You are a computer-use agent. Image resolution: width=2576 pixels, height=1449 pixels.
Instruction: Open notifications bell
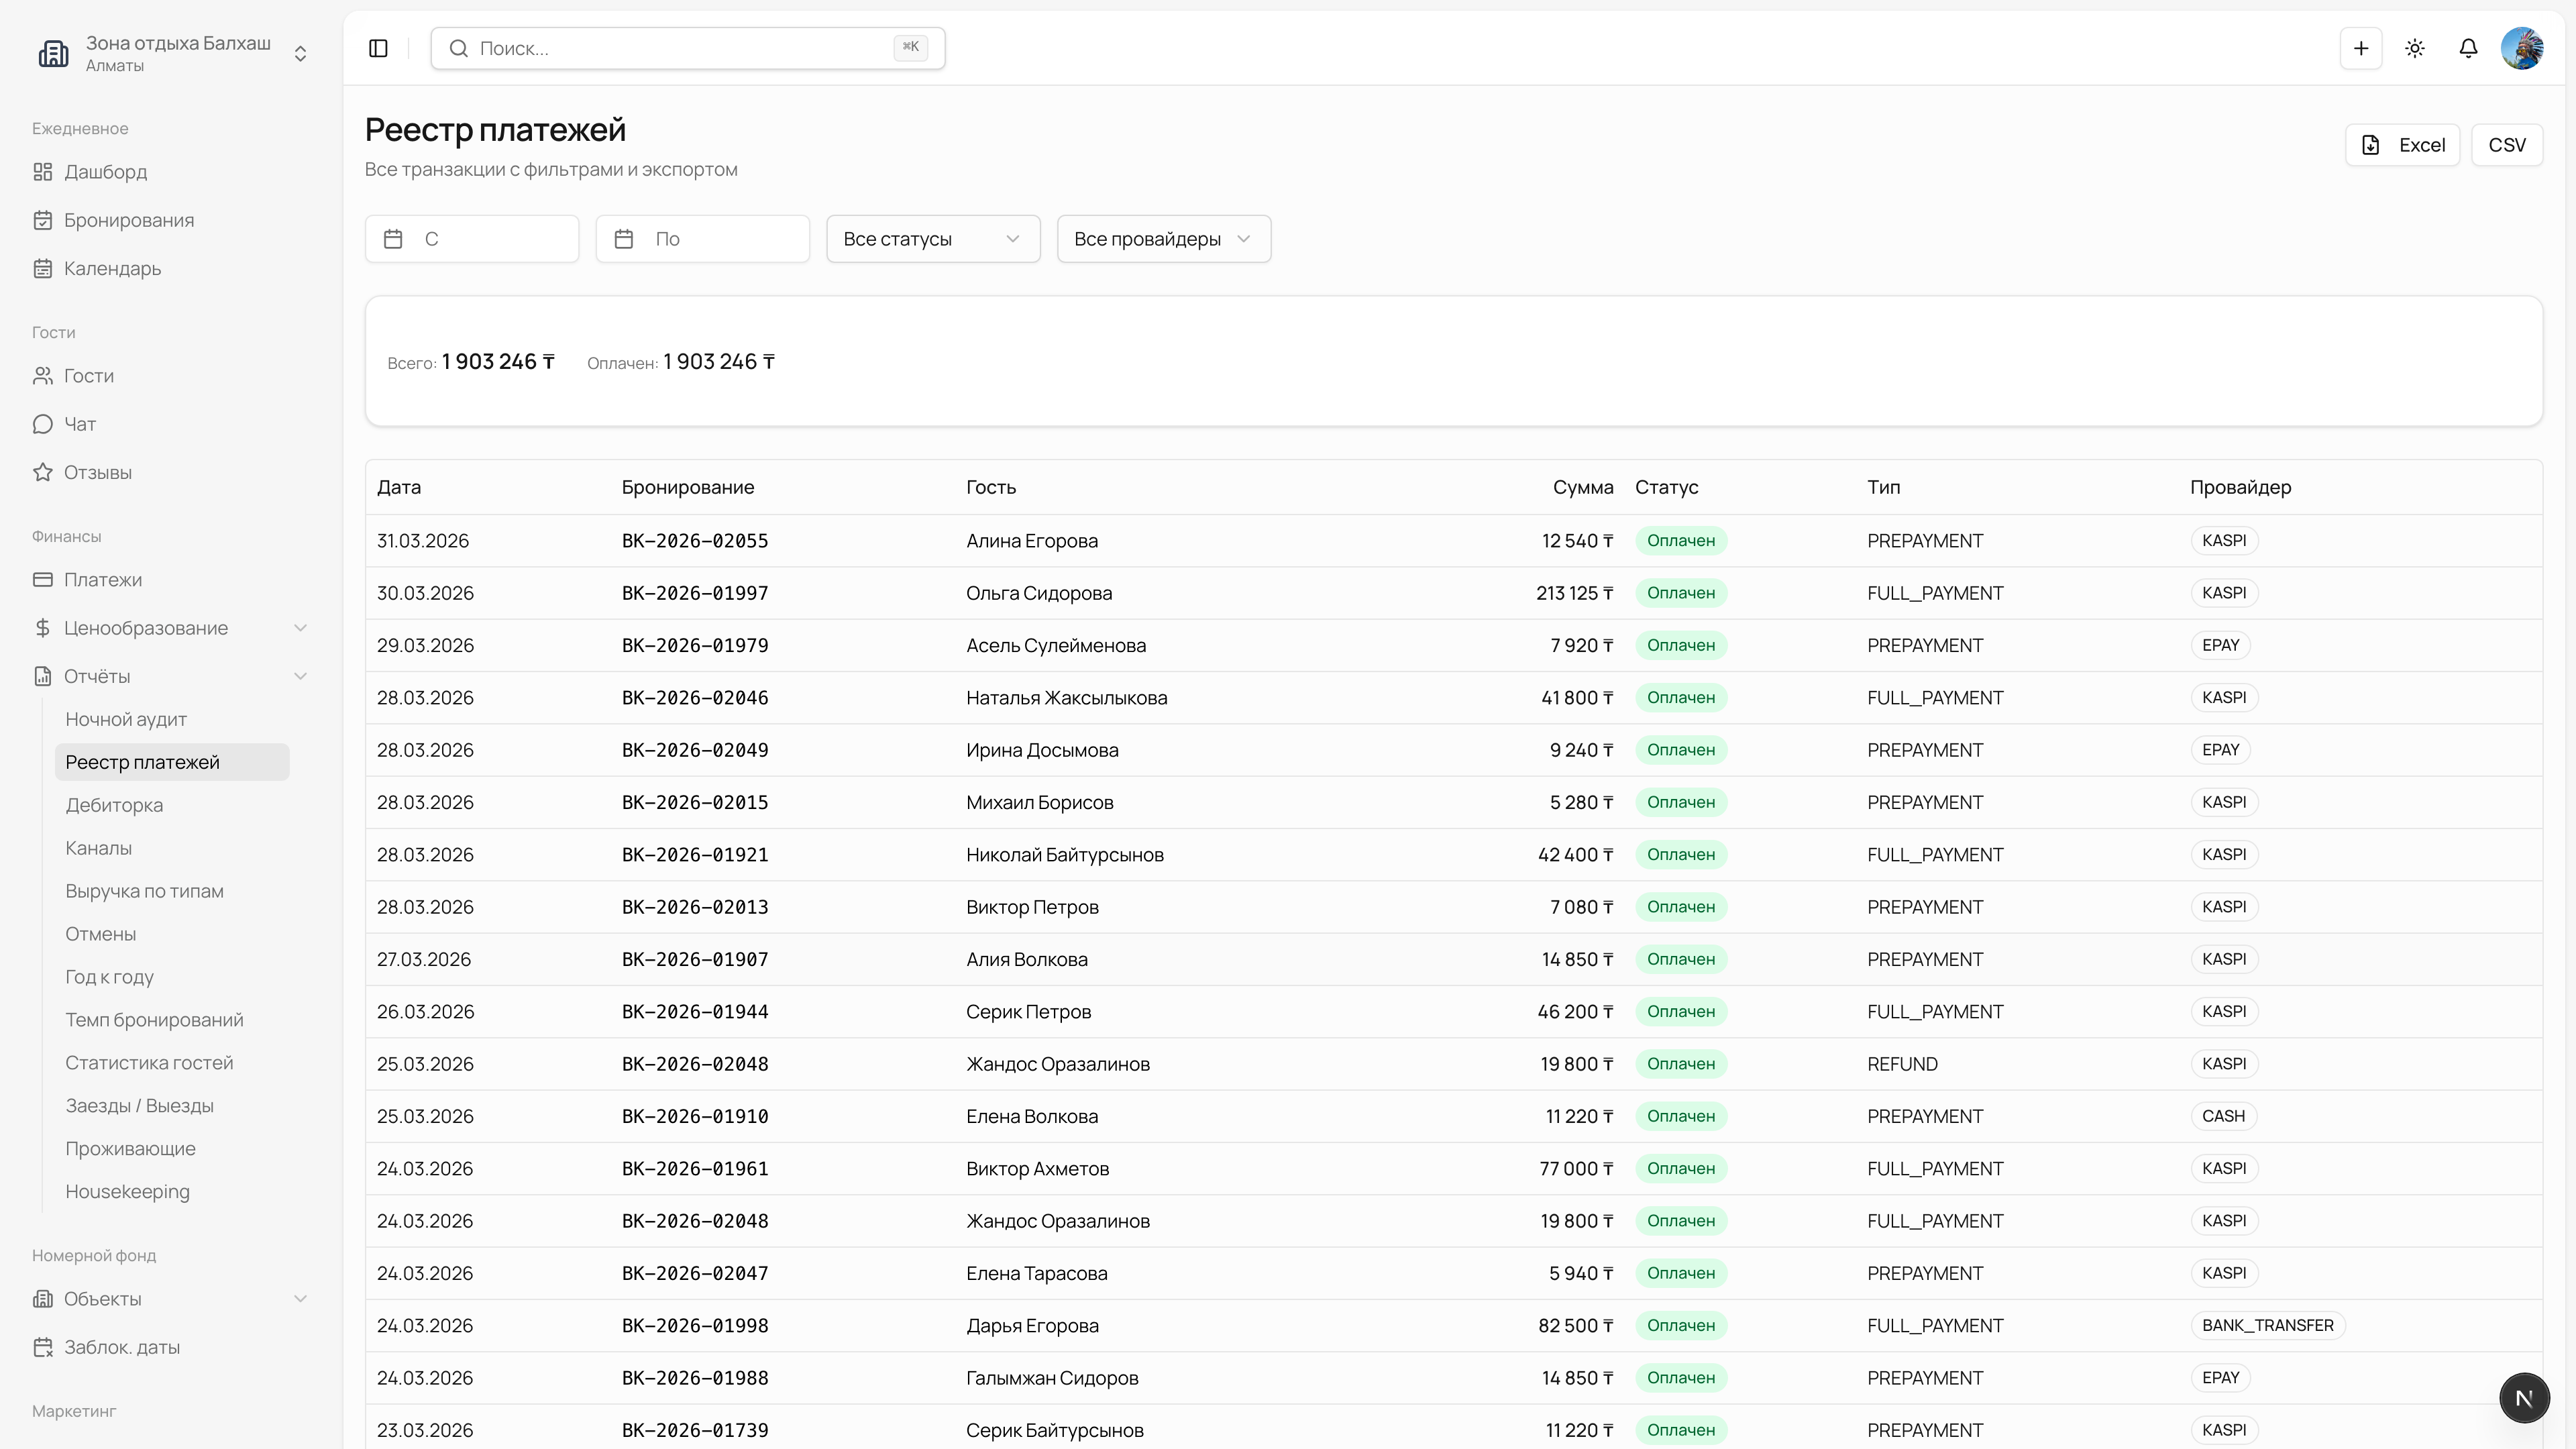2468,48
